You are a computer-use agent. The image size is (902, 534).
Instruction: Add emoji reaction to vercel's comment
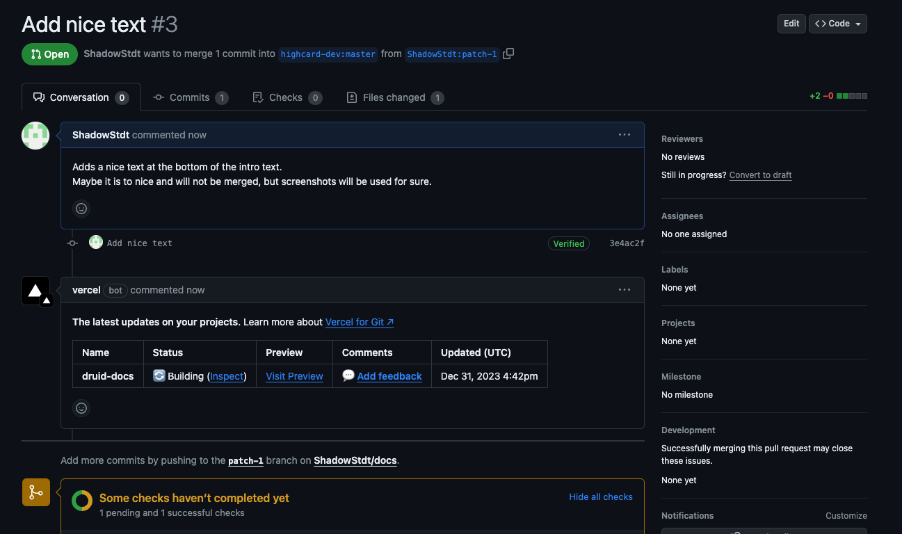tap(81, 408)
